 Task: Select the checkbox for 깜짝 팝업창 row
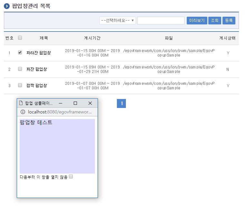tap(20, 85)
